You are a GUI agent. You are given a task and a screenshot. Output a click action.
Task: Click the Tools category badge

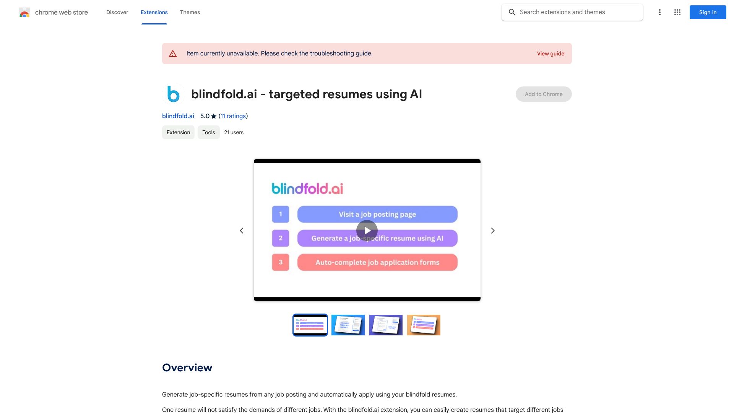(x=208, y=132)
